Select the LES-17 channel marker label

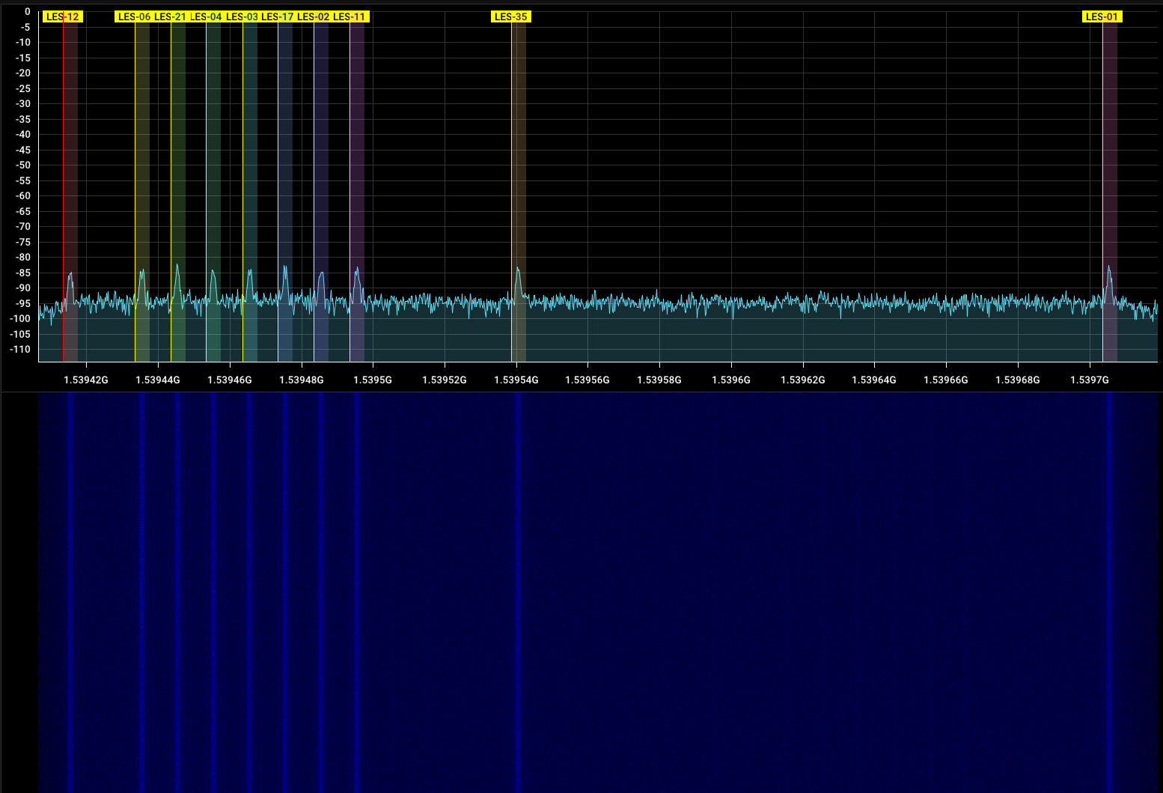[277, 16]
